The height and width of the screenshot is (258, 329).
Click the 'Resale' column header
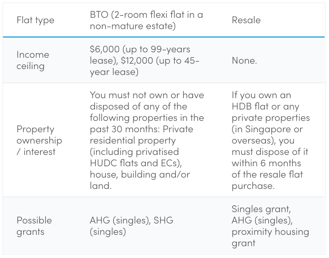(246, 20)
